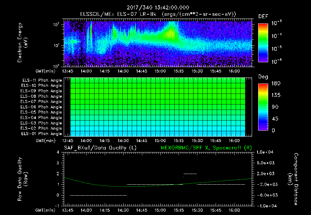
Task: Click the data quality segment at level 2
Action: click(x=190, y=174)
